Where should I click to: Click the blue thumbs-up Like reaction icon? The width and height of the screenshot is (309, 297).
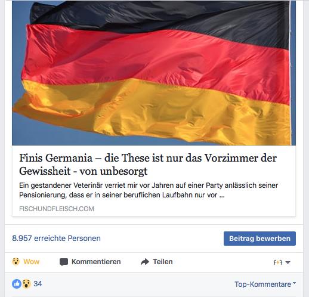tap(17, 284)
